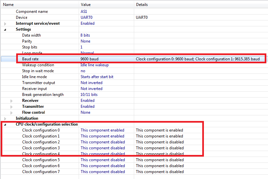Expand the Receiver subgroup
The height and width of the screenshot is (179, 268).
(x=11, y=101)
